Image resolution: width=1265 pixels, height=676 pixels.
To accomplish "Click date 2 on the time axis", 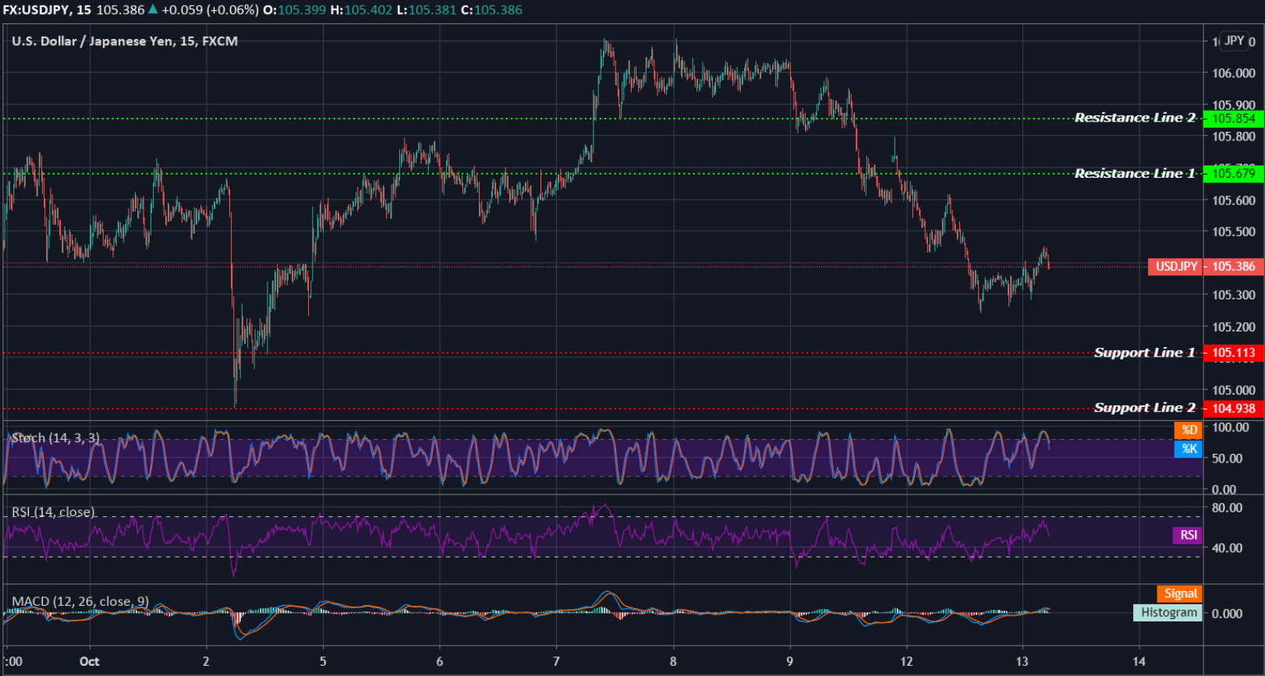I will pyautogui.click(x=206, y=662).
